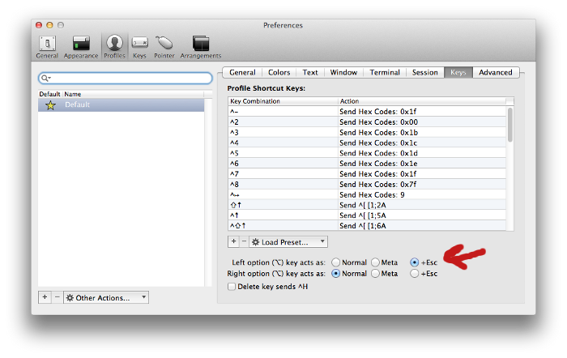
Task: Select the row Send ^[ [1;5A
Action: point(367,215)
